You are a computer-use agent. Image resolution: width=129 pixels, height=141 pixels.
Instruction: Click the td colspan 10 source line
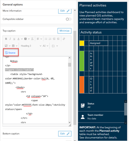click(37, 96)
